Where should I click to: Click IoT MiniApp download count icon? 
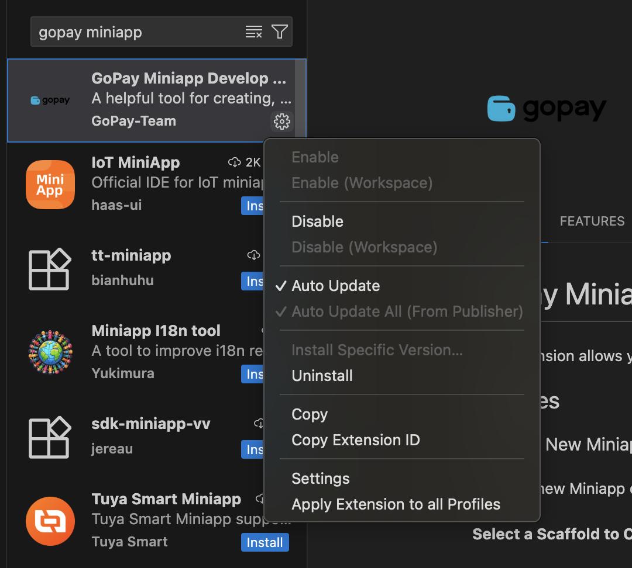coord(234,162)
